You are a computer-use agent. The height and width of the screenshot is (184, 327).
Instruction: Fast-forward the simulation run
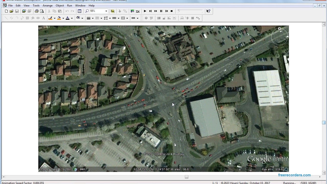156,11
